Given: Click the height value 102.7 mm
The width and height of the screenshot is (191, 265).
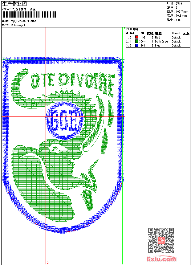Looking at the screenshot, I should (x=182, y=12).
